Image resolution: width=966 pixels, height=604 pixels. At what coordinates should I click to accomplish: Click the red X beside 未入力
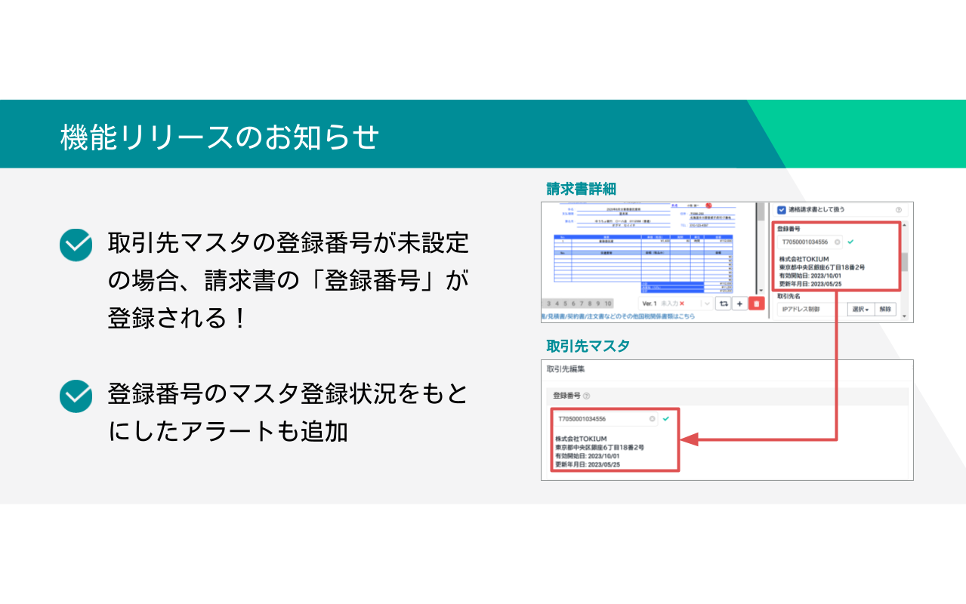point(682,303)
